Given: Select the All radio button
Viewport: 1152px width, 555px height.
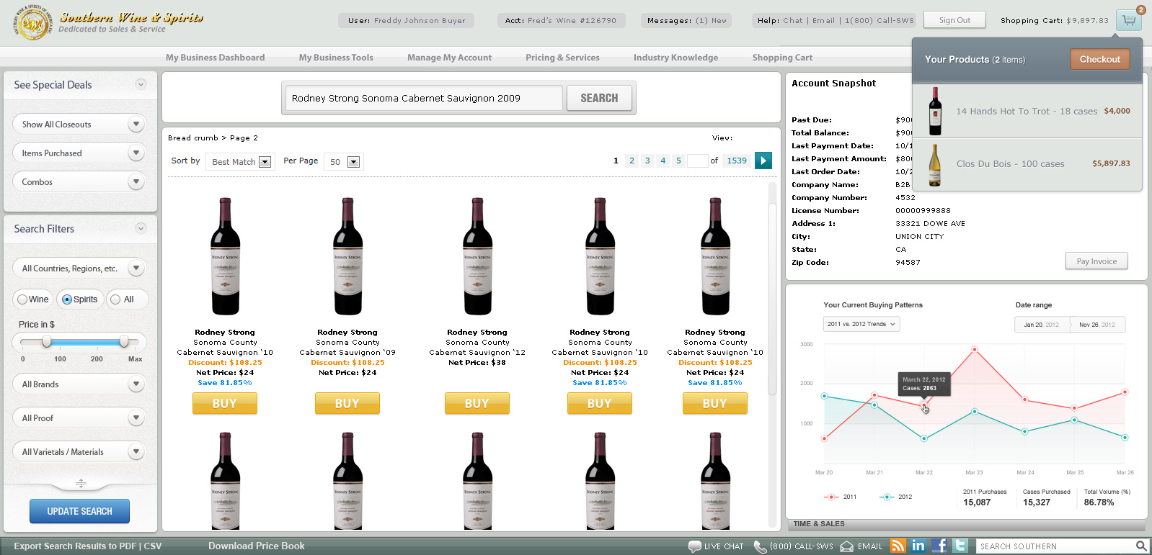Looking at the screenshot, I should (x=115, y=299).
